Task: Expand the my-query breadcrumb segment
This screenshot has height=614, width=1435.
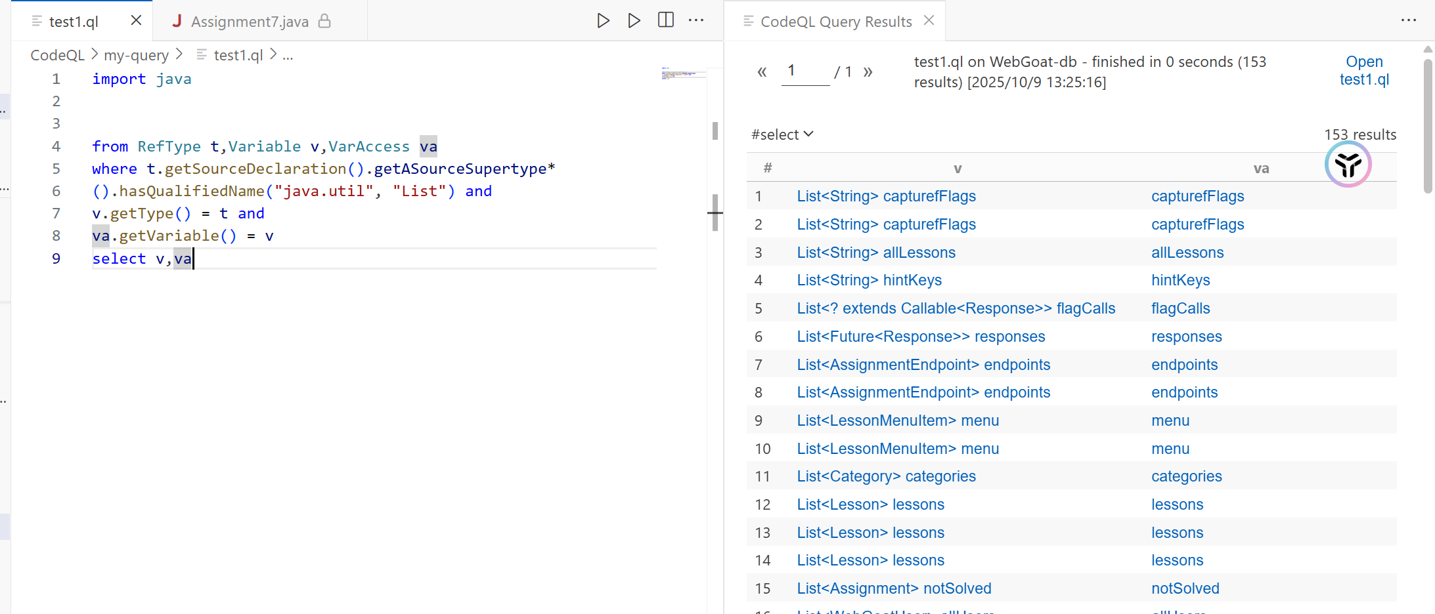Action: coord(136,55)
